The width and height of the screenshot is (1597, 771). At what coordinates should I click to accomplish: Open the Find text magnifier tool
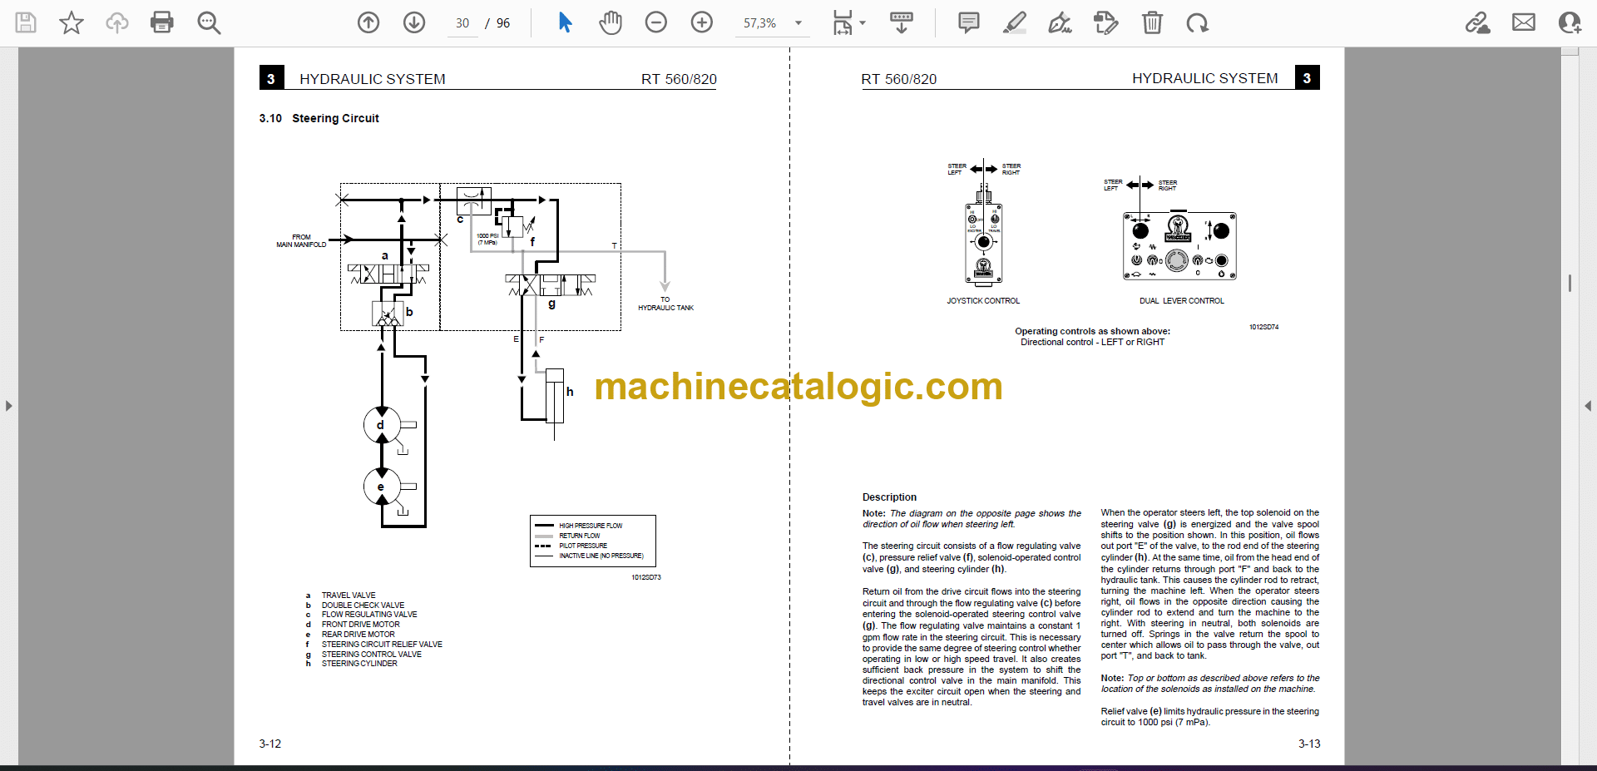(x=209, y=22)
